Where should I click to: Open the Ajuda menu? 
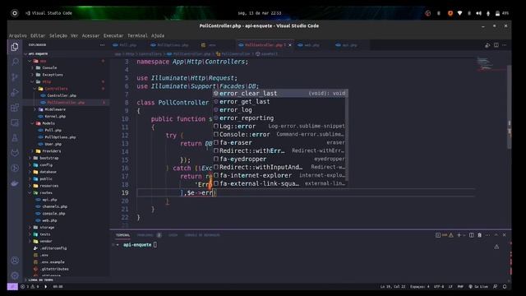click(x=158, y=35)
